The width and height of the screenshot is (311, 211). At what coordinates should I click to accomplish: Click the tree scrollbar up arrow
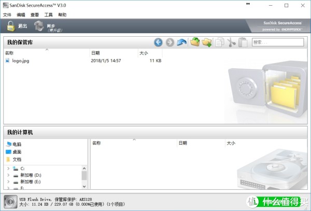[x=84, y=168]
